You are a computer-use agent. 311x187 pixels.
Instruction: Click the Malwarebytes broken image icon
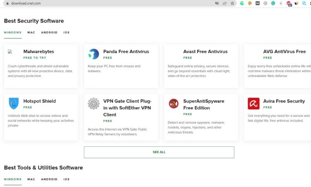click(10, 52)
